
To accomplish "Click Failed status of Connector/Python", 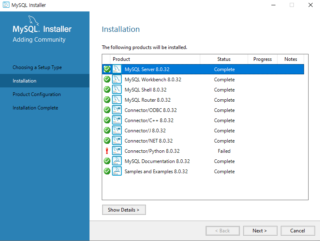I will coord(224,151).
